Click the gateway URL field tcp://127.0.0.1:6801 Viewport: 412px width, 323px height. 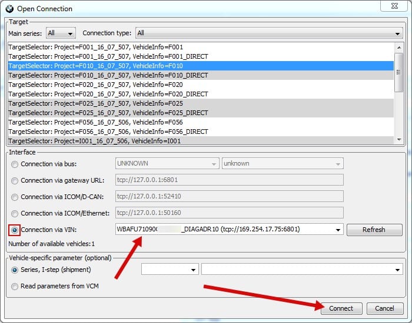[x=230, y=180]
